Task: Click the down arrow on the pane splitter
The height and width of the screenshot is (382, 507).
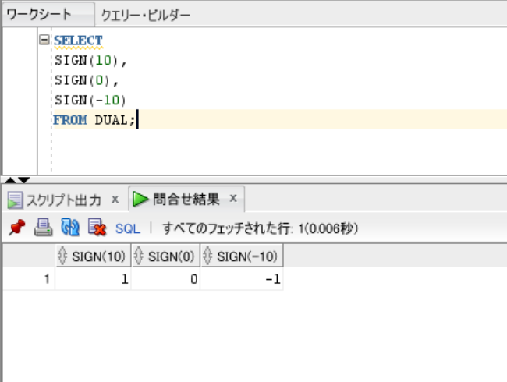Action: tap(22, 180)
